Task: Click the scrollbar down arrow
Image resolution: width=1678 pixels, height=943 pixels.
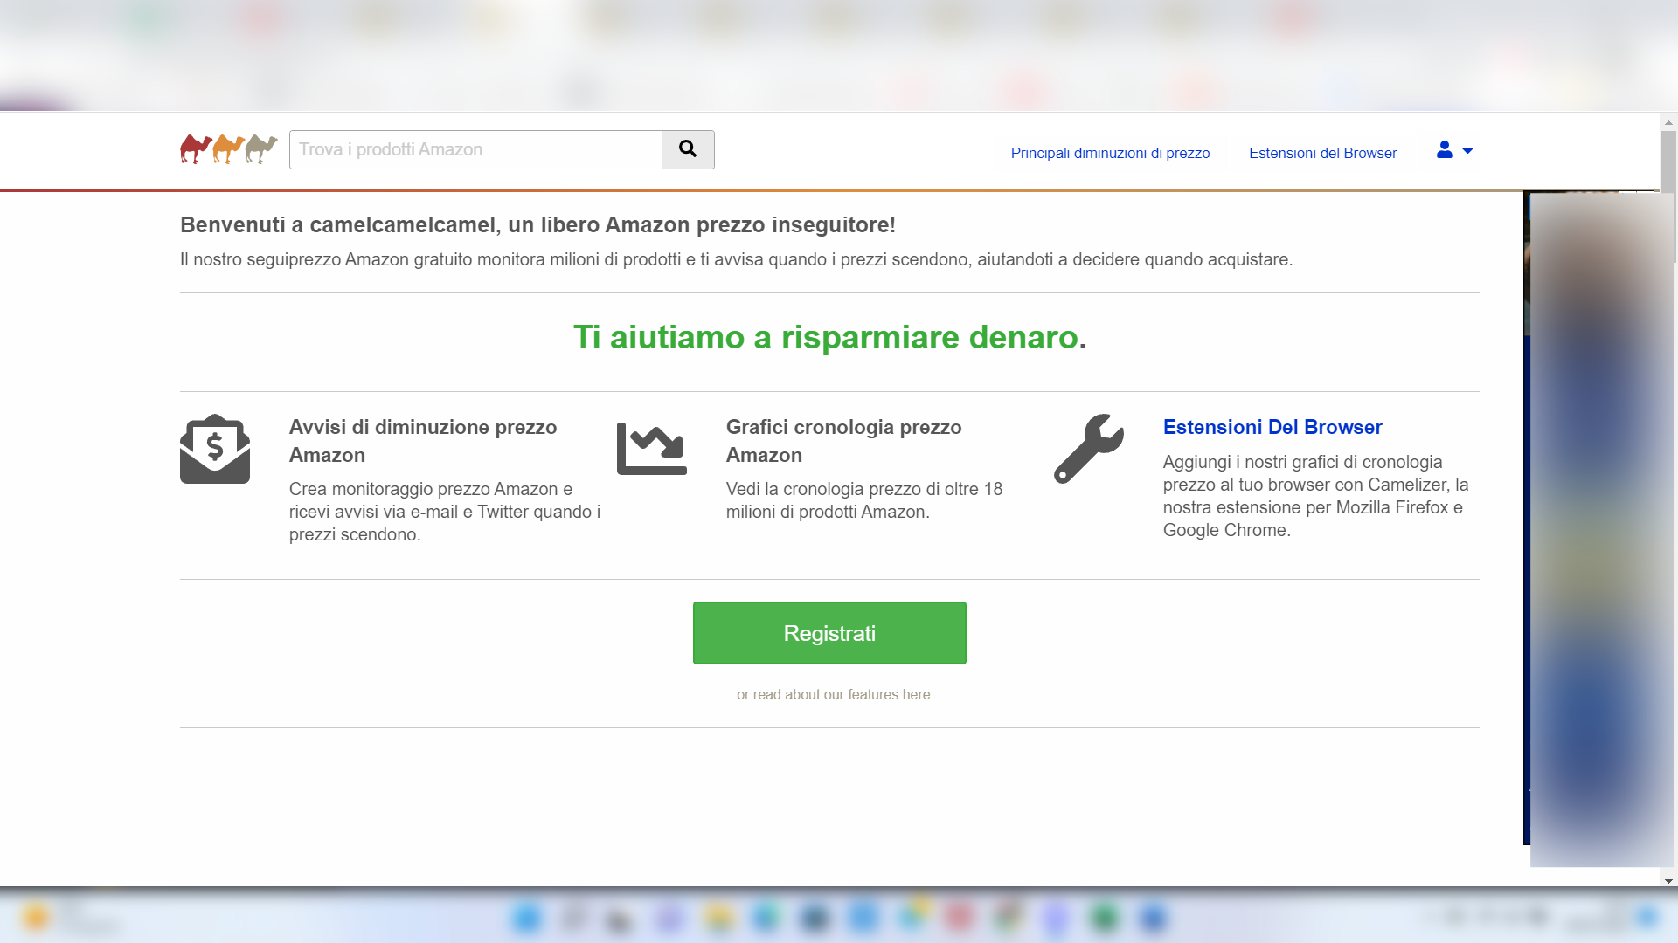Action: [x=1668, y=881]
